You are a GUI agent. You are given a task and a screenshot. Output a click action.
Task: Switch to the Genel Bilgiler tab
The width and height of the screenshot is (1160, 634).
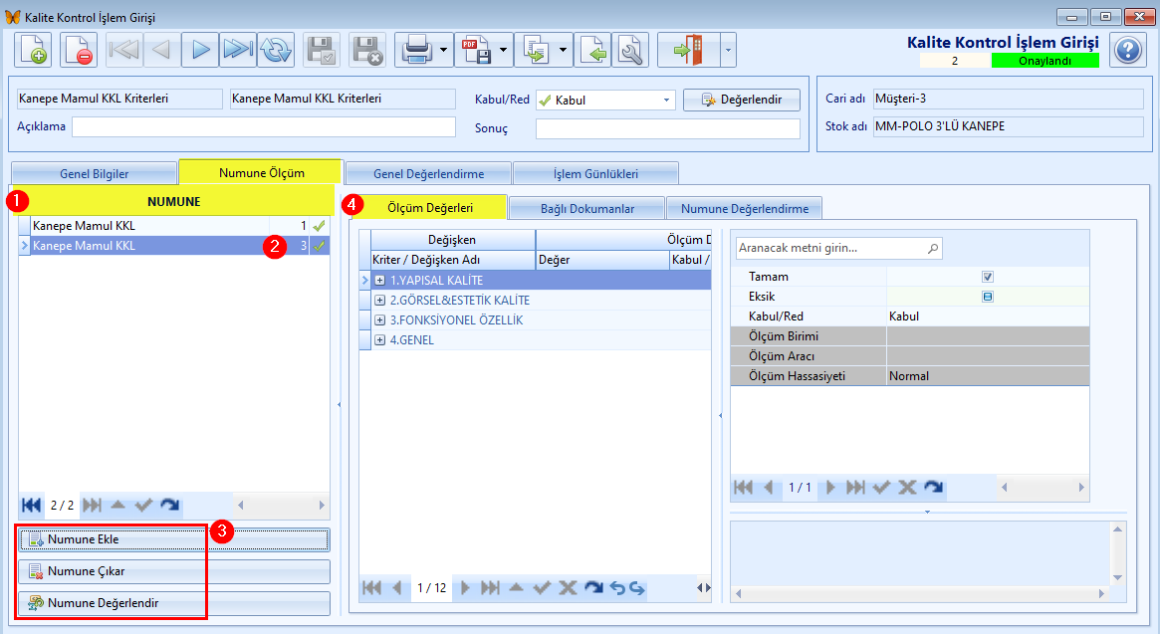click(x=94, y=174)
